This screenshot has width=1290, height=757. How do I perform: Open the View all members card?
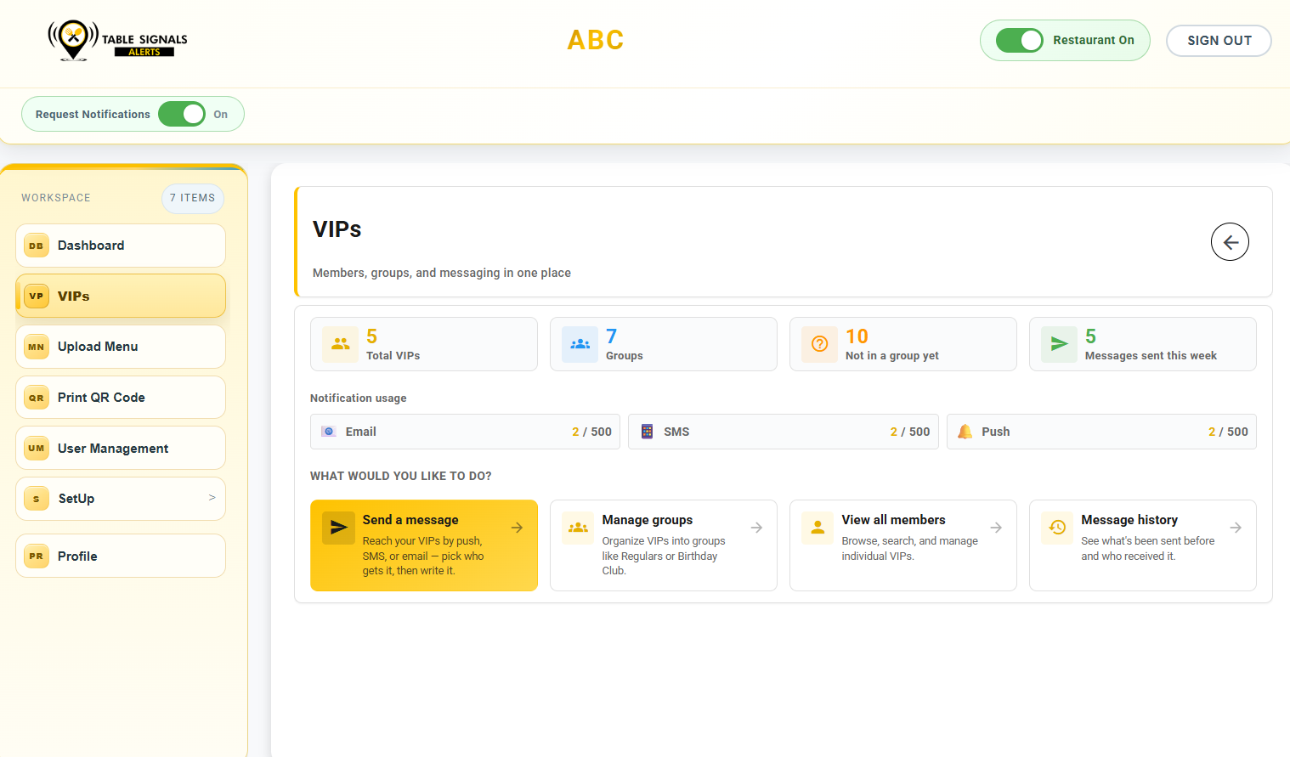[903, 545]
